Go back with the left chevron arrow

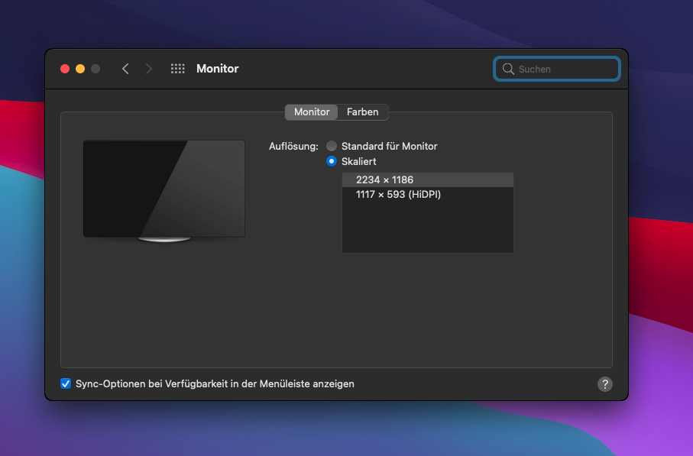click(x=125, y=69)
